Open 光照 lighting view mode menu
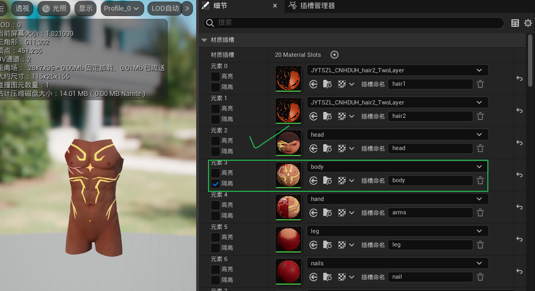This screenshot has height=291, width=535. tap(54, 9)
